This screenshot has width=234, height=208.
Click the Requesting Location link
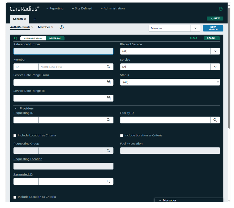pyautogui.click(x=28, y=159)
